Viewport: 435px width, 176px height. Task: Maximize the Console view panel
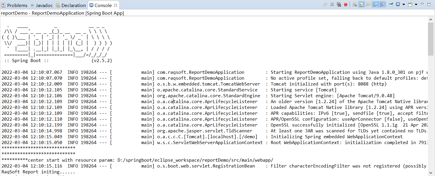click(429, 4)
